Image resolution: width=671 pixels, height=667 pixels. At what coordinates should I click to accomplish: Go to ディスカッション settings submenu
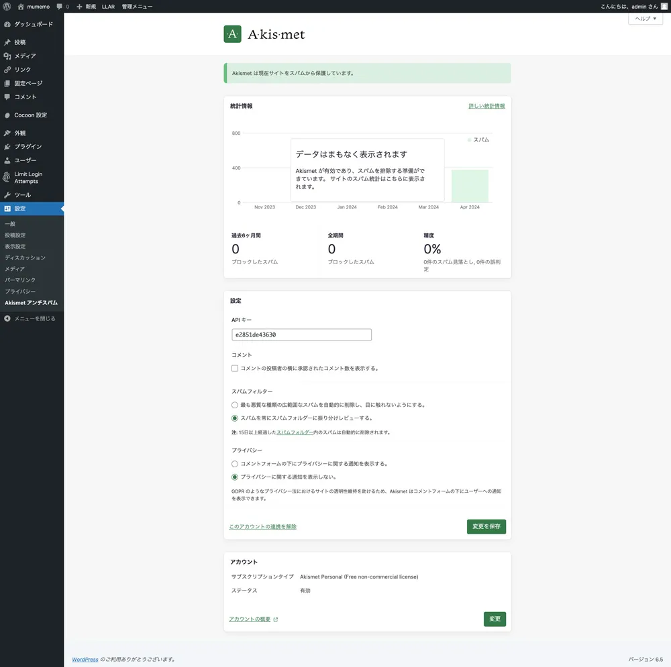pyautogui.click(x=25, y=258)
